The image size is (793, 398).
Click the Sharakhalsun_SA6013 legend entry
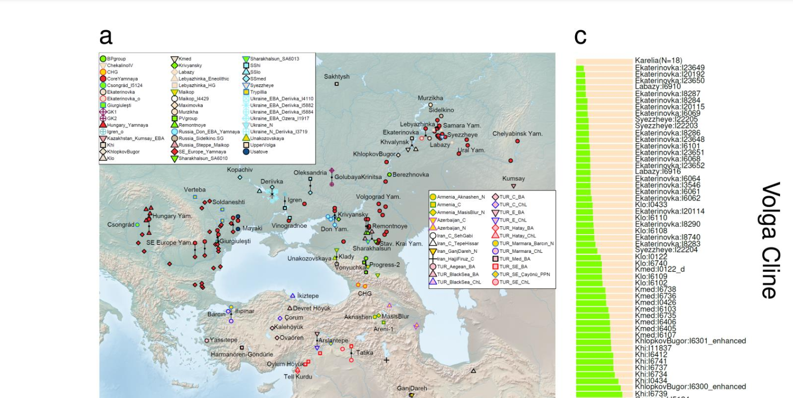(271, 59)
